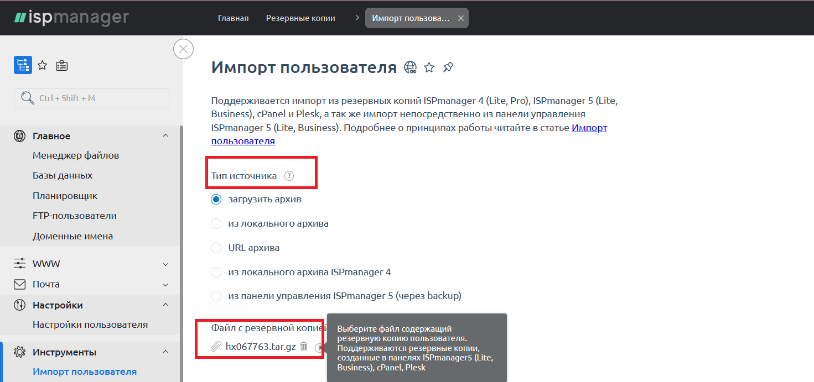Viewport: 814px width, 382px height.
Task: Show help for Тип источника question mark
Action: pyautogui.click(x=289, y=176)
